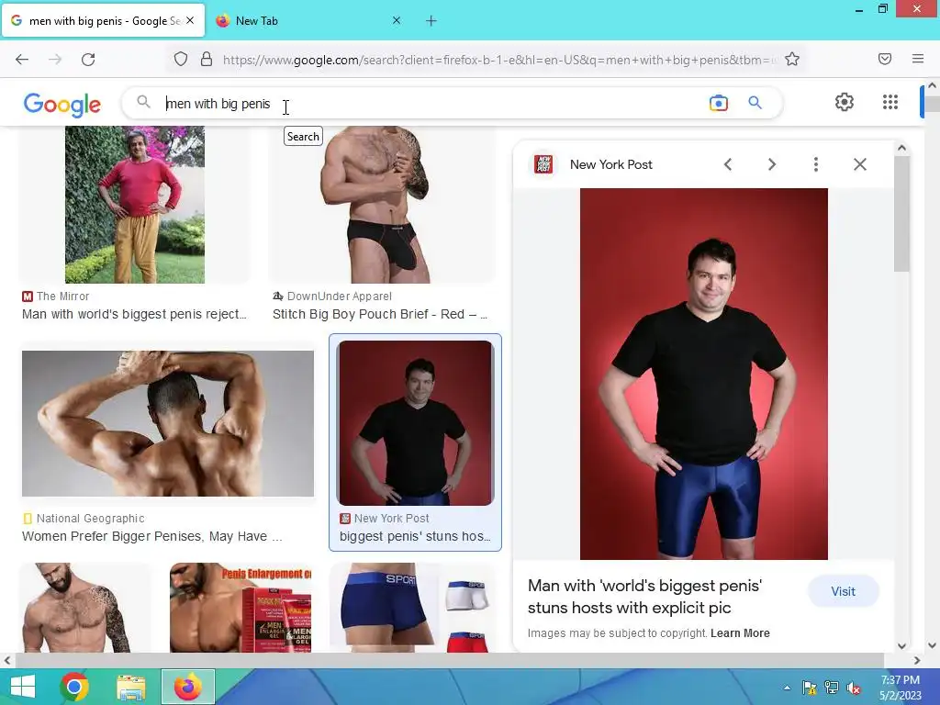Open Firefox hamburger application menu
The image size is (940, 705).
tap(918, 59)
